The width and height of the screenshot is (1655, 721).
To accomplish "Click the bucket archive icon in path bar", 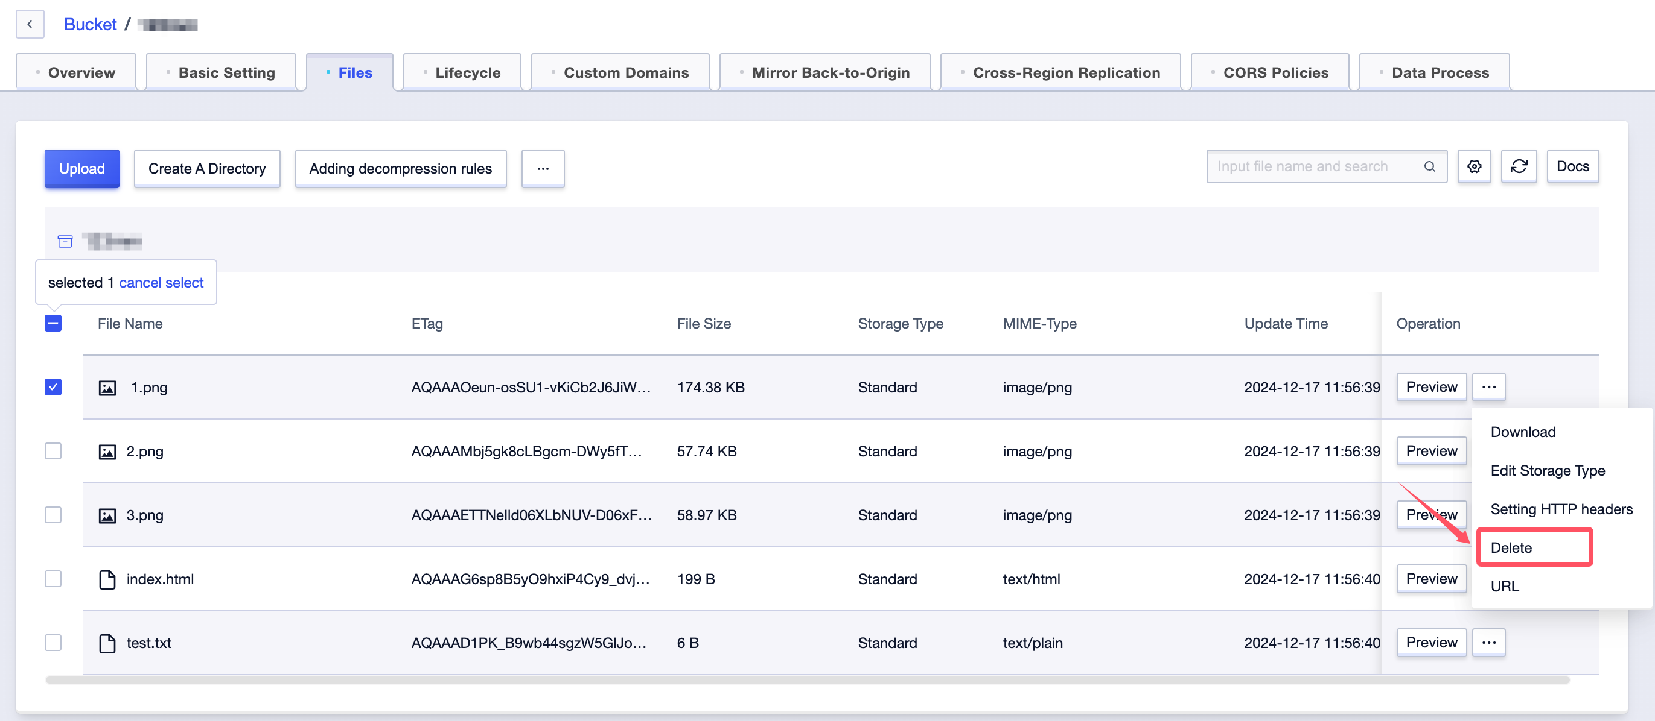I will click(x=65, y=241).
